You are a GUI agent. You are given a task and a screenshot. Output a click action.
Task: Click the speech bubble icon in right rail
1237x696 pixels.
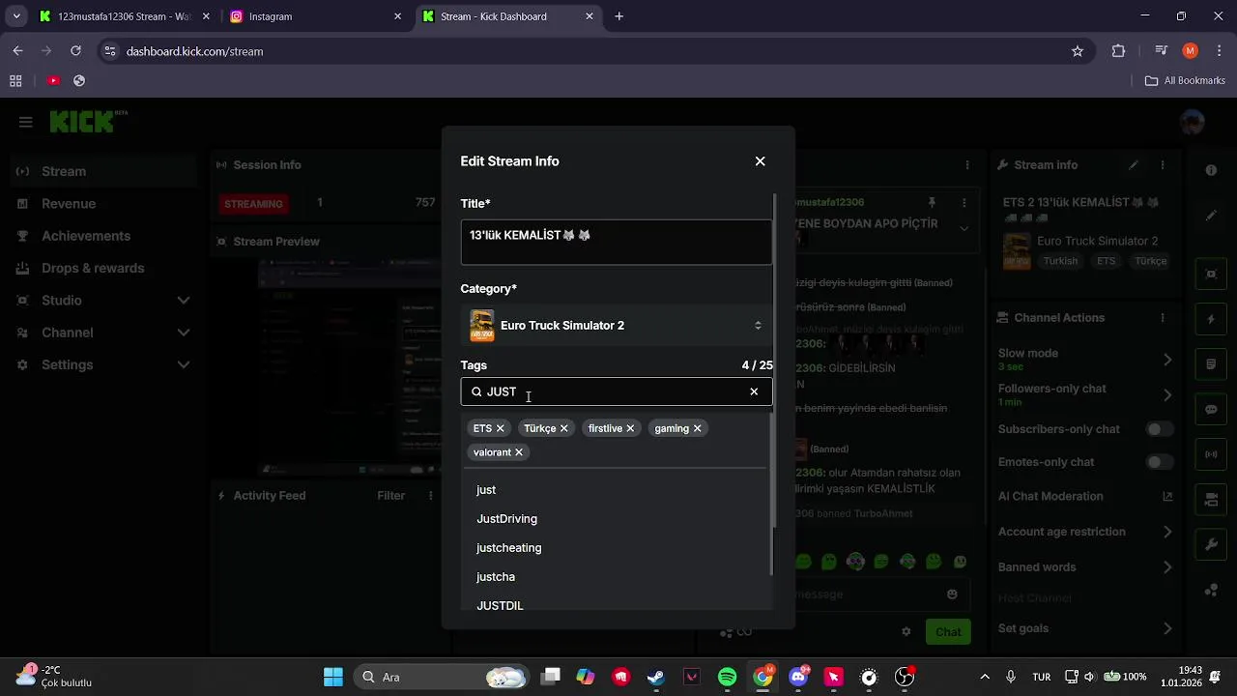(1211, 410)
